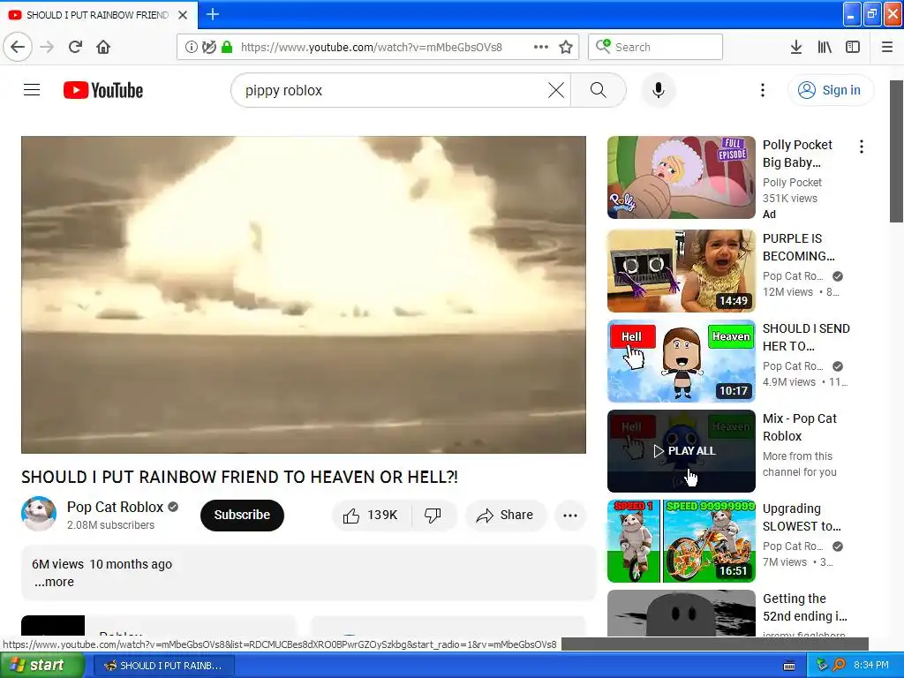
Task: Click the Polly Pocket Big Baby title
Action: click(797, 154)
